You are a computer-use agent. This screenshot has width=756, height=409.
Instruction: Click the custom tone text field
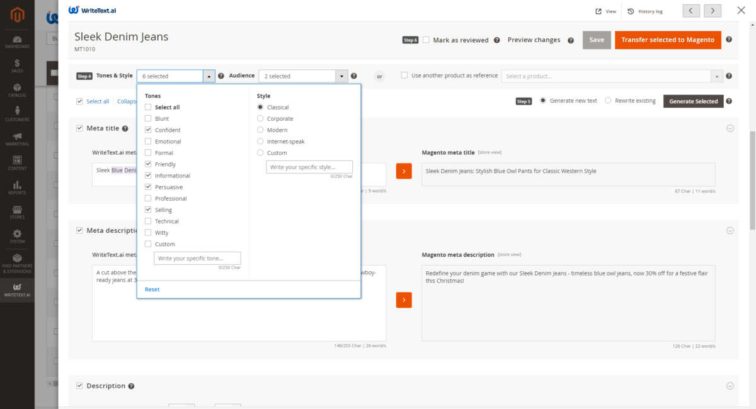click(197, 259)
